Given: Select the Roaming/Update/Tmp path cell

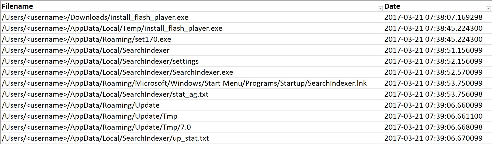Looking at the screenshot, I should pyautogui.click(x=90, y=116).
